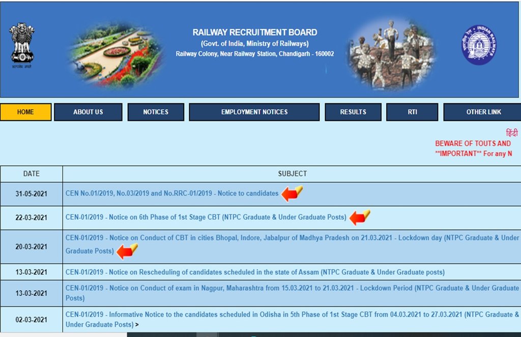The height and width of the screenshot is (337, 521).
Task: Select date cell 20-03-2021
Action: [x=31, y=246]
